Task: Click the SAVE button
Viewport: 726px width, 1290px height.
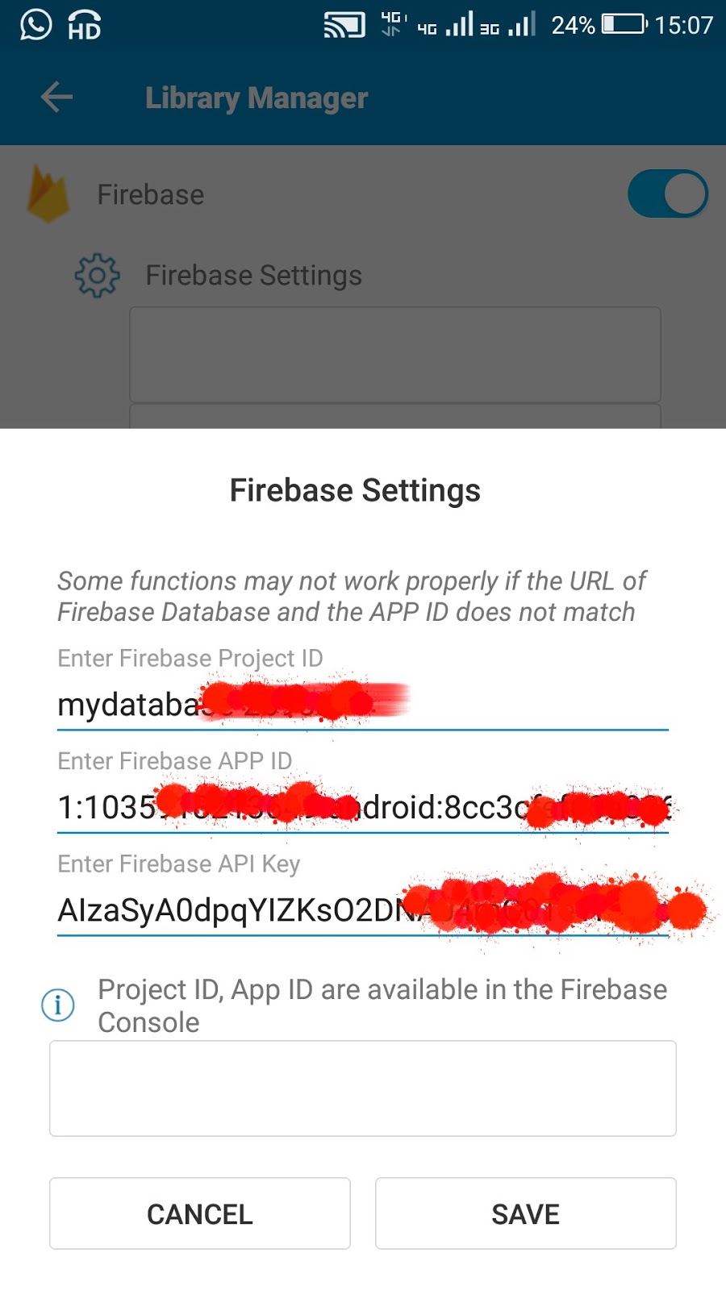Action: (x=526, y=1213)
